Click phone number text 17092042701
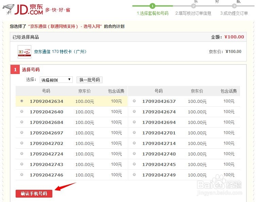The height and width of the screenshot is (202, 257). click(x=159, y=133)
